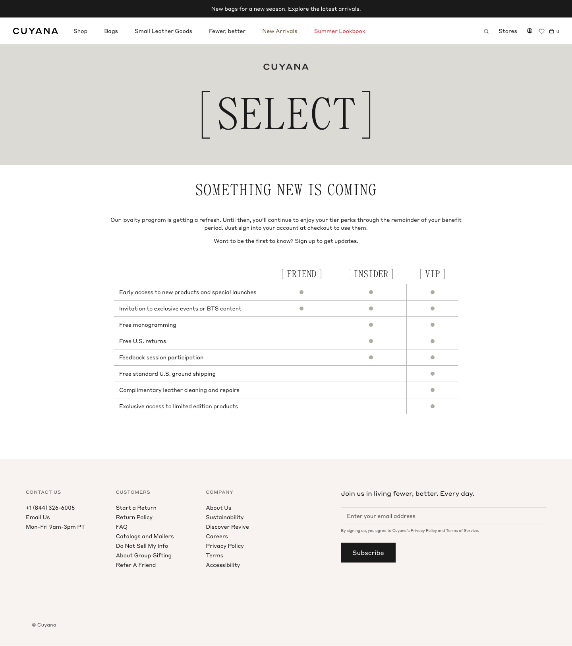
Task: Open the account profile icon
Action: point(529,31)
